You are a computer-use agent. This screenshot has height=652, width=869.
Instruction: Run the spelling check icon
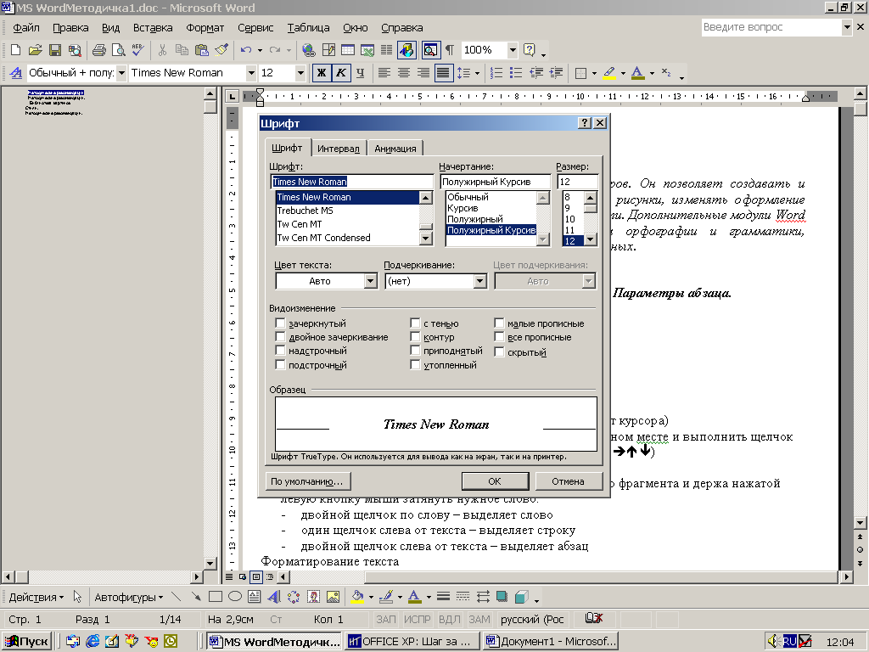(138, 50)
